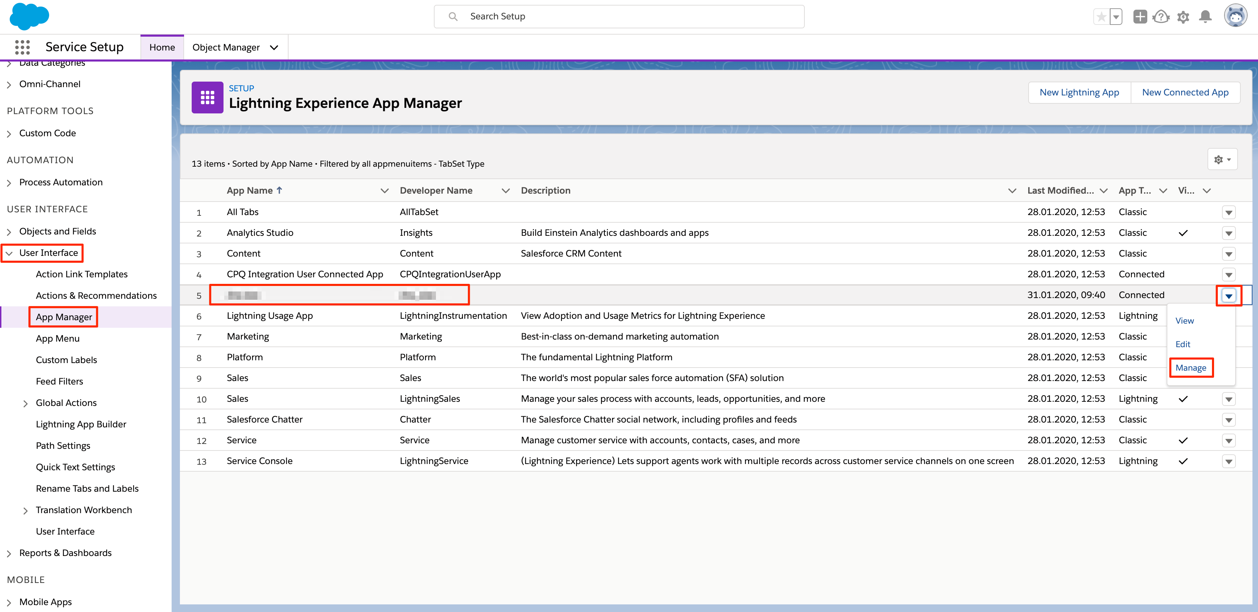Open the favorites list dropdown arrow
The height and width of the screenshot is (612, 1258).
pos(1116,17)
